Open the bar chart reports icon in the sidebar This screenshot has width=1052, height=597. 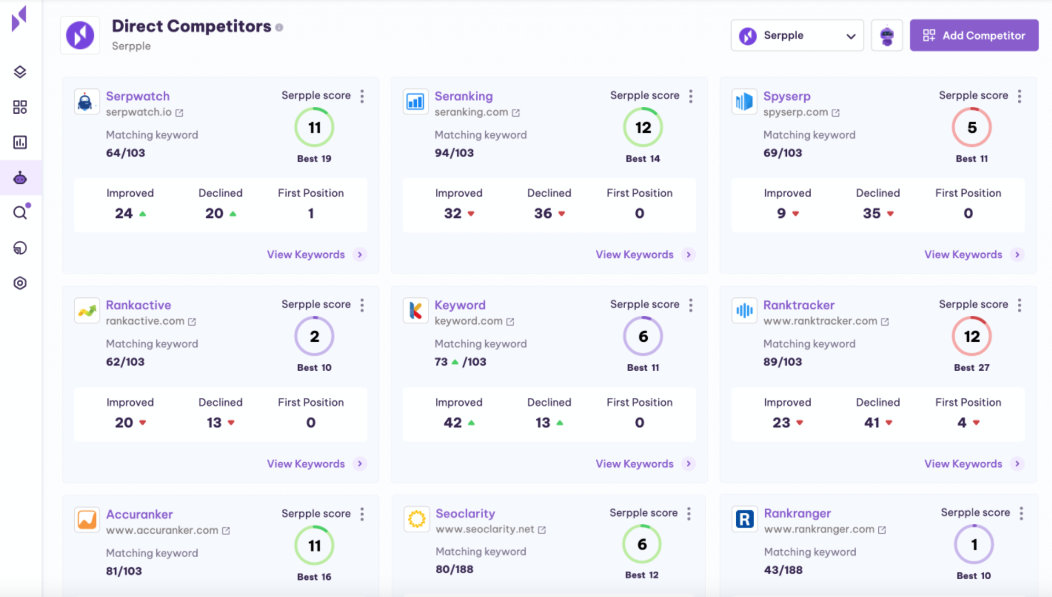point(20,142)
